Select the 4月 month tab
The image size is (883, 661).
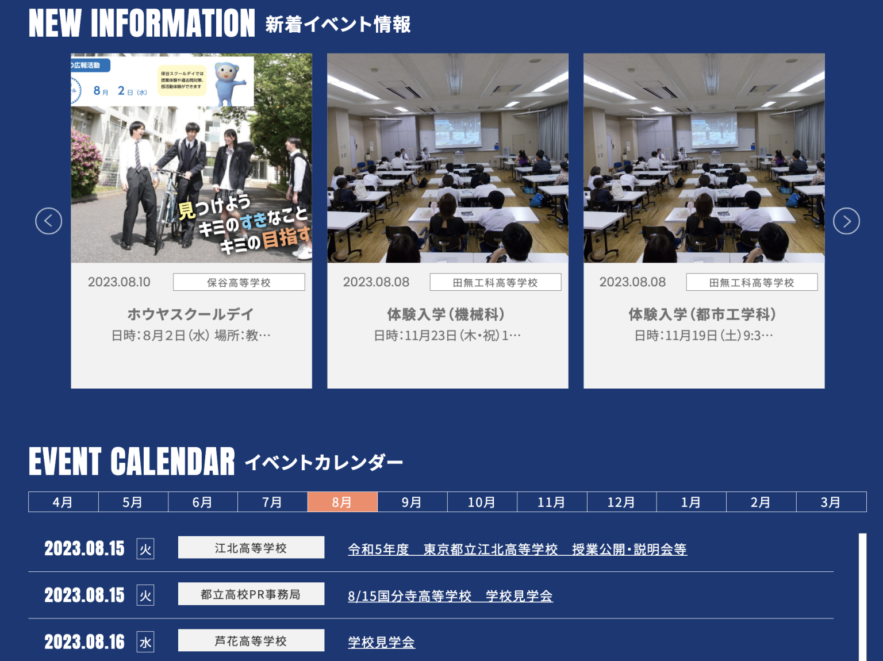click(63, 501)
